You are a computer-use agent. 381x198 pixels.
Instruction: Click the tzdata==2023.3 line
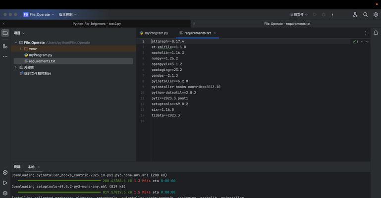pos(165,115)
